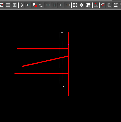The width and height of the screenshot is (121, 122).
Task: Open the polar array circular dots tool
Action: 81,5
